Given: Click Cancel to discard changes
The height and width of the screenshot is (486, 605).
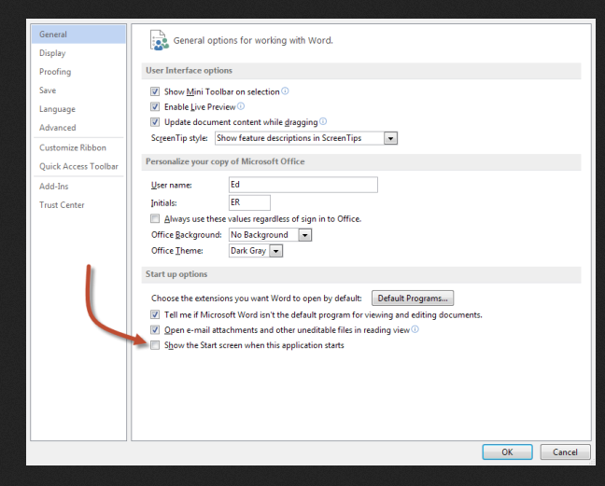Looking at the screenshot, I should [565, 451].
